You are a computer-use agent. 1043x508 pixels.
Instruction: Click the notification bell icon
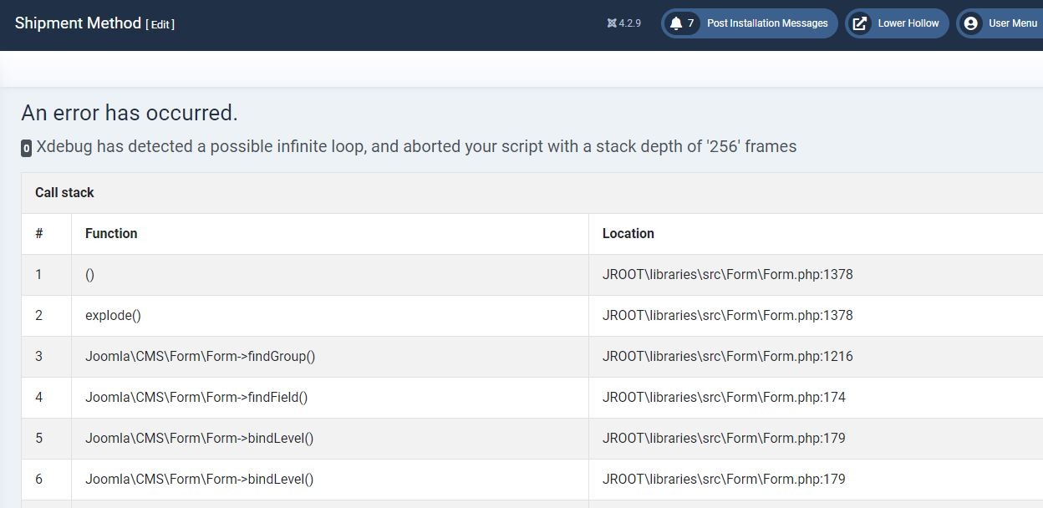click(x=676, y=23)
